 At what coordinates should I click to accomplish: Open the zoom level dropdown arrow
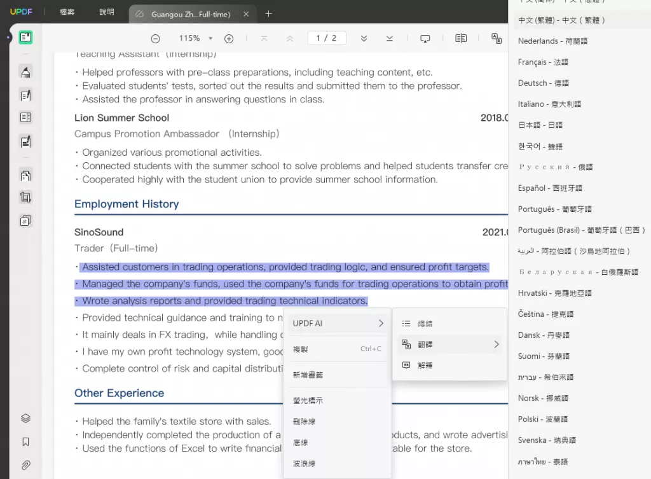pyautogui.click(x=210, y=38)
